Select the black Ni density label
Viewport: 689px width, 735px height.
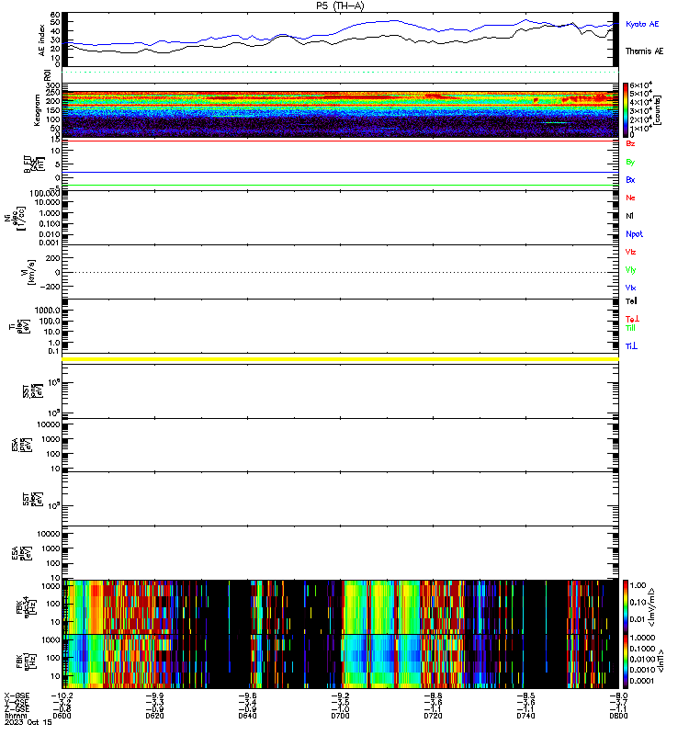tap(629, 216)
